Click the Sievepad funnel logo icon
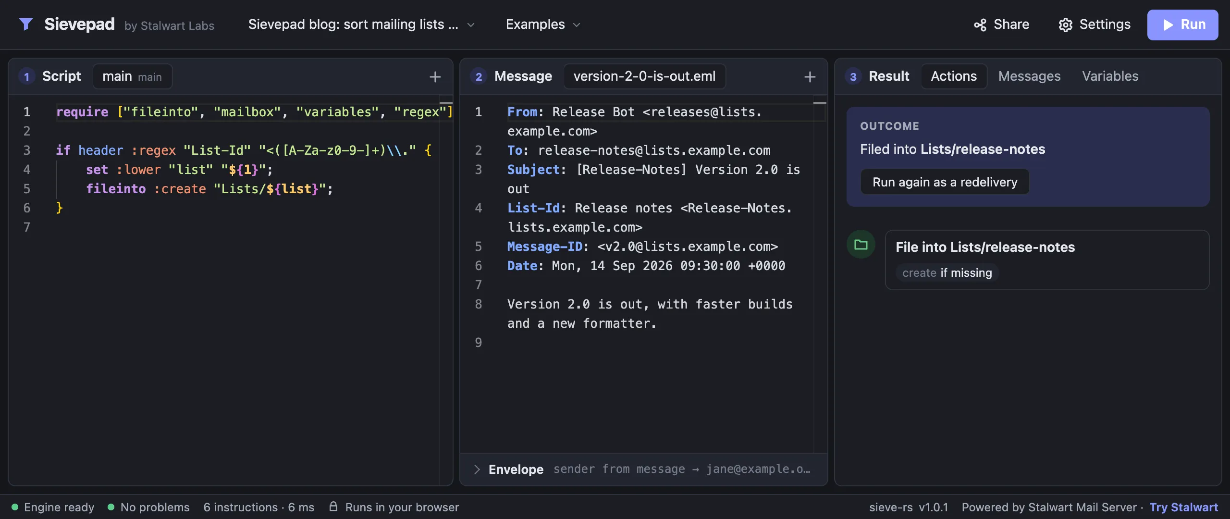 point(26,24)
